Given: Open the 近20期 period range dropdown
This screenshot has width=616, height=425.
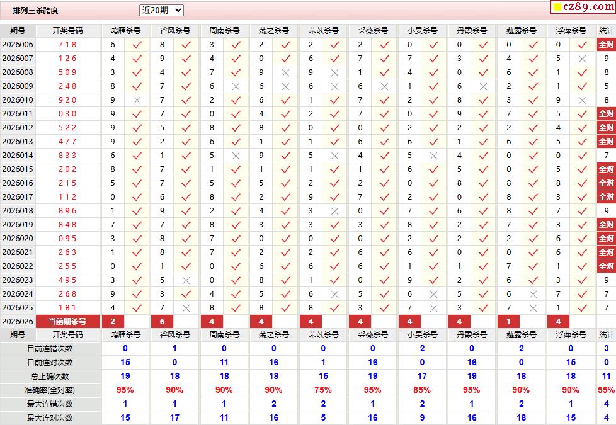Looking at the screenshot, I should (x=161, y=10).
